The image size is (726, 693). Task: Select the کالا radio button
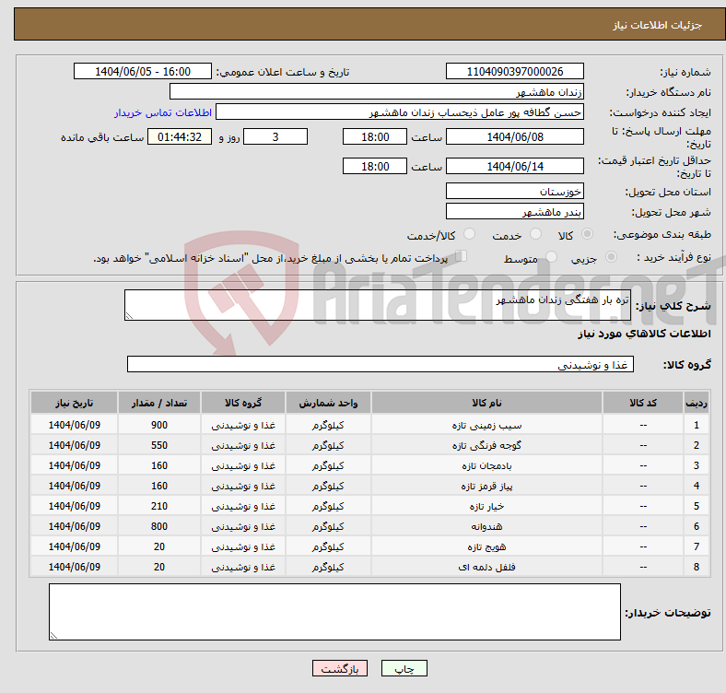point(588,235)
